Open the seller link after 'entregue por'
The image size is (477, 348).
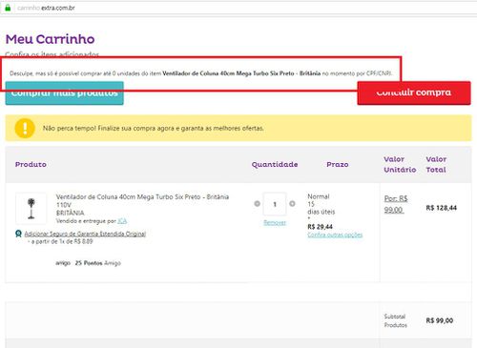[x=122, y=221]
